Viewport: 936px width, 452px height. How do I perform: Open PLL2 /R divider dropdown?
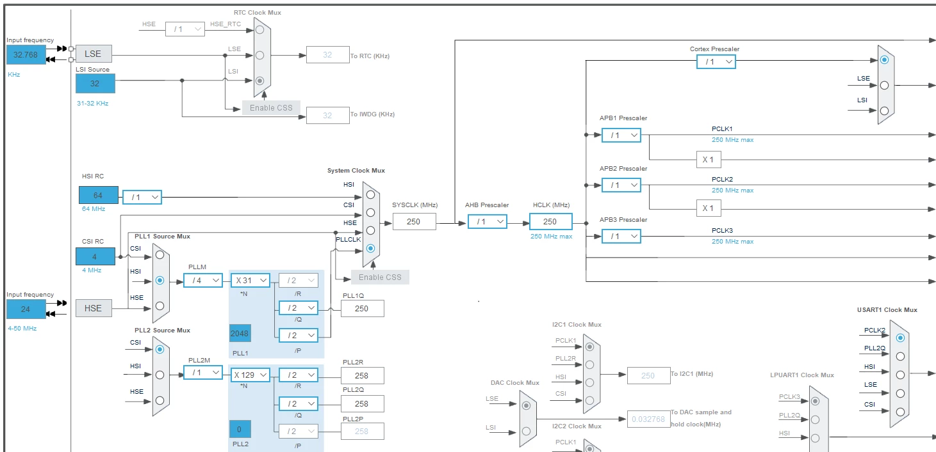click(299, 375)
